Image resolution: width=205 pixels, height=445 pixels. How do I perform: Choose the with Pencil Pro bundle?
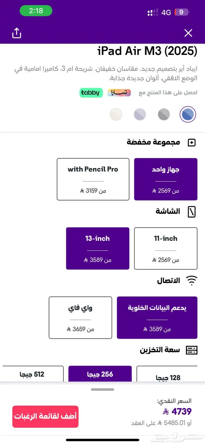coord(93,179)
